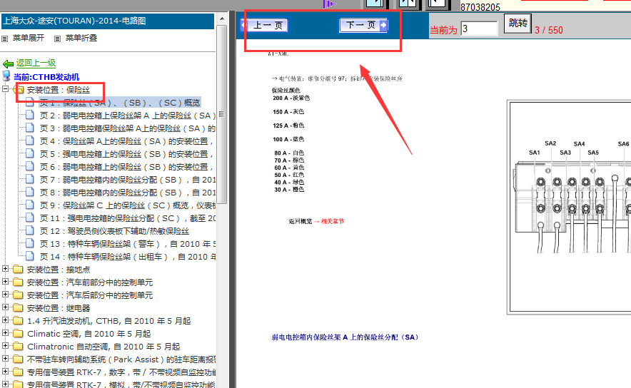Click the number 87038205
Screen dimensions: 631x388
coord(480,7)
